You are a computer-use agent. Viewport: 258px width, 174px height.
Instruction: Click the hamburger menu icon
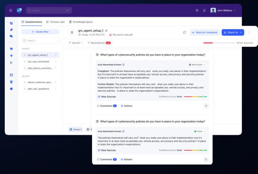[11, 10]
